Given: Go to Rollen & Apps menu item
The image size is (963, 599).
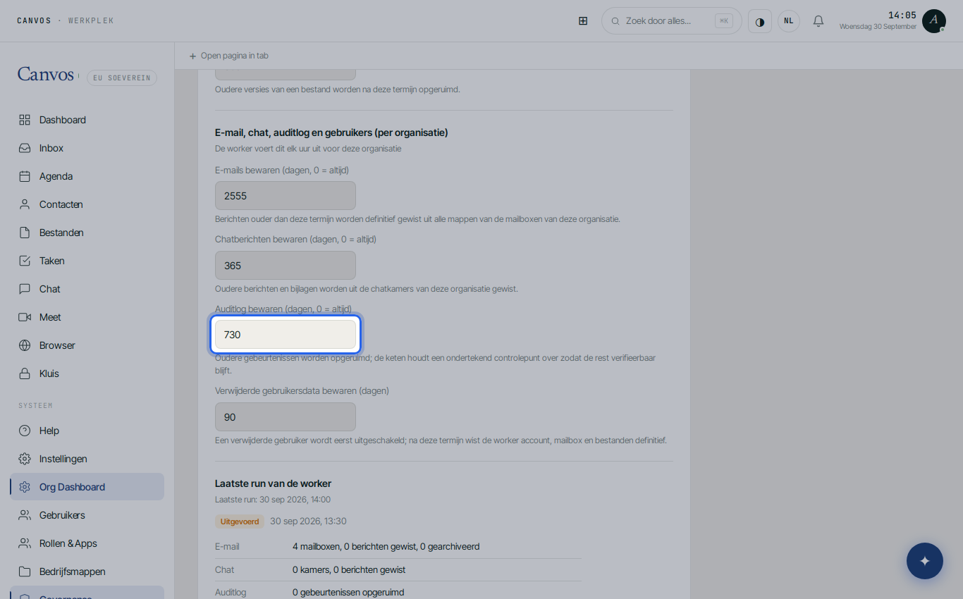Looking at the screenshot, I should point(87,543).
